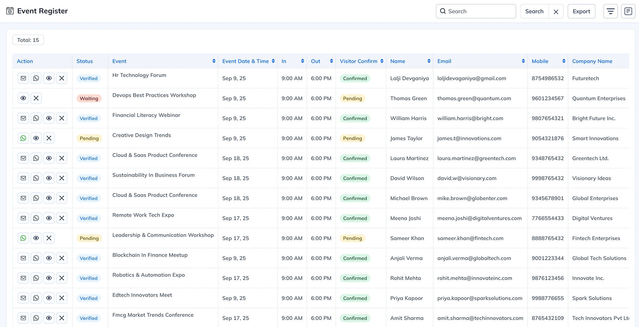Click WhatsApp icon in William Harris row
This screenshot has width=639, height=327.
tap(36, 118)
